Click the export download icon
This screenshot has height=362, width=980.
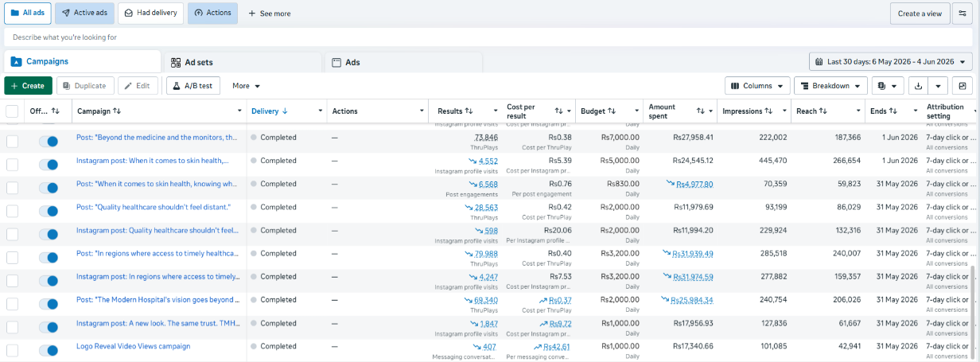pyautogui.click(x=919, y=86)
